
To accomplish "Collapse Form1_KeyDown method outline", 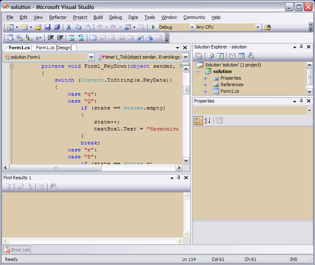I will coord(11,66).
